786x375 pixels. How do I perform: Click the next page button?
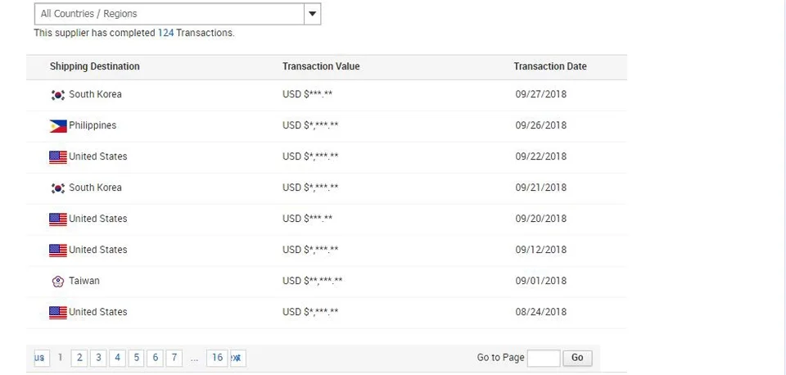pyautogui.click(x=237, y=358)
